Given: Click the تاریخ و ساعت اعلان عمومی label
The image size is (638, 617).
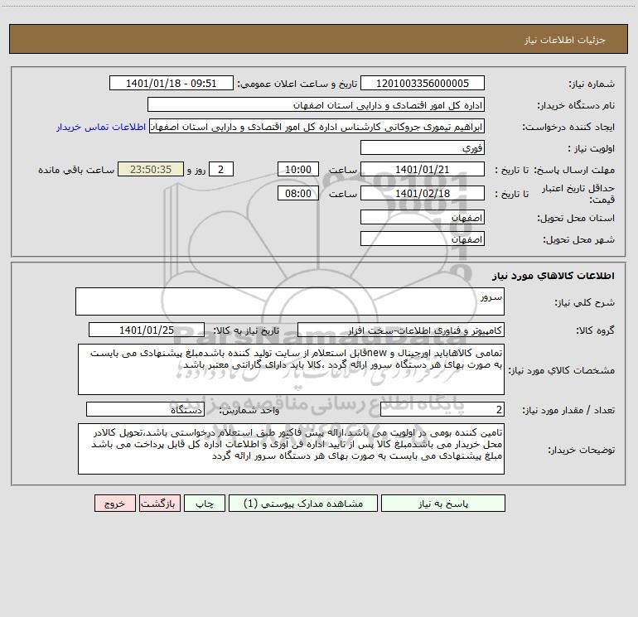Looking at the screenshot, I should pos(297,84).
